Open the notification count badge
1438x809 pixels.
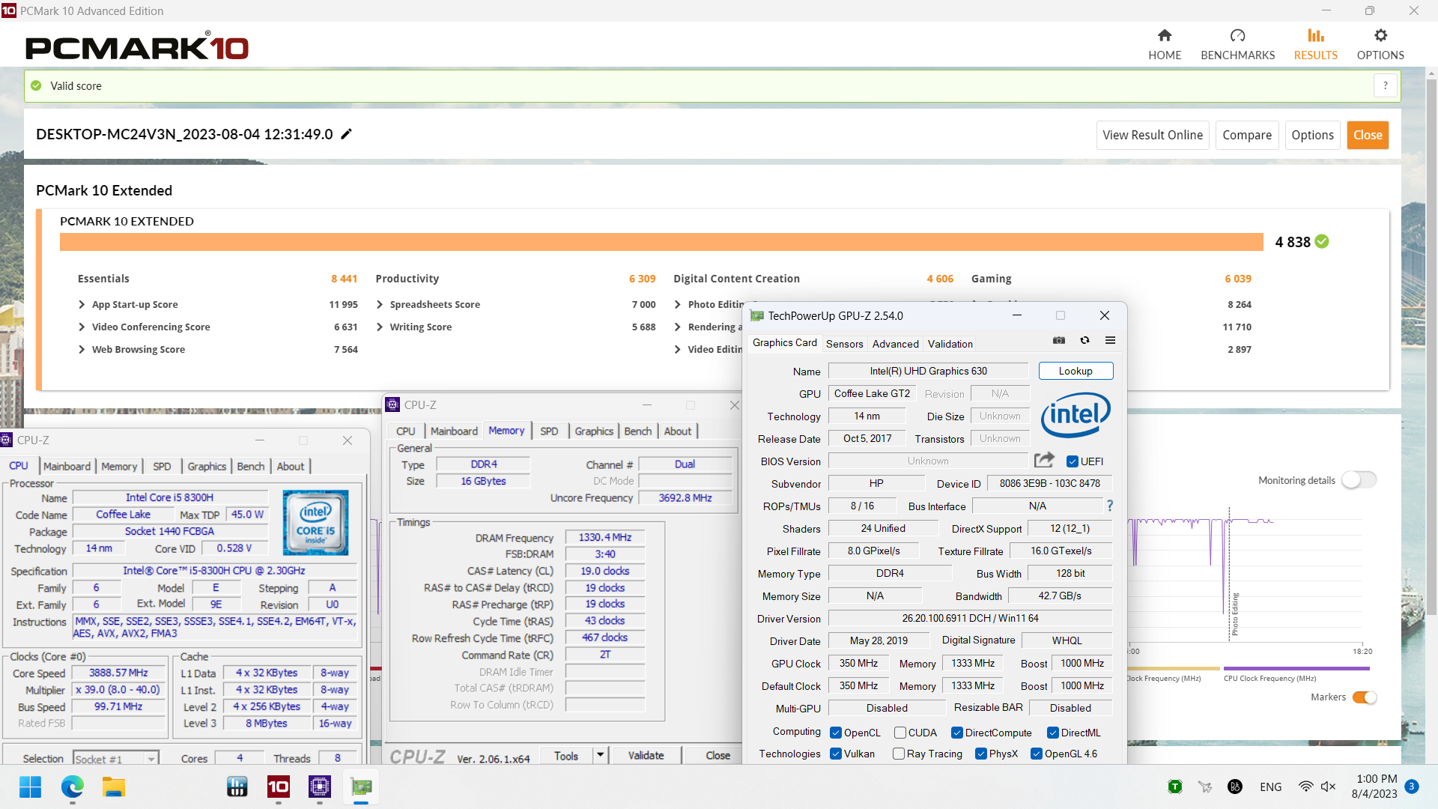pyautogui.click(x=1412, y=787)
